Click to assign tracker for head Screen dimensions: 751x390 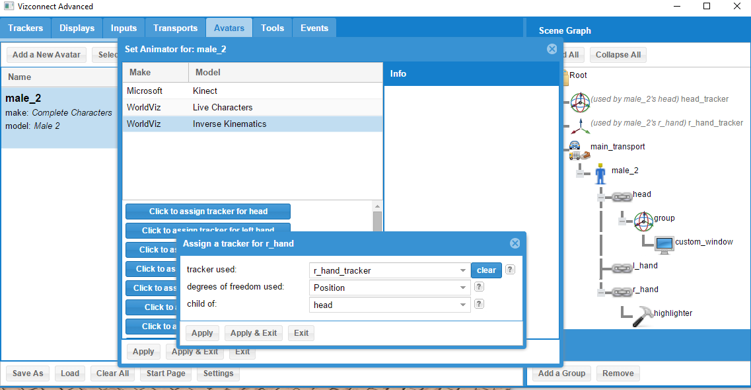click(208, 212)
